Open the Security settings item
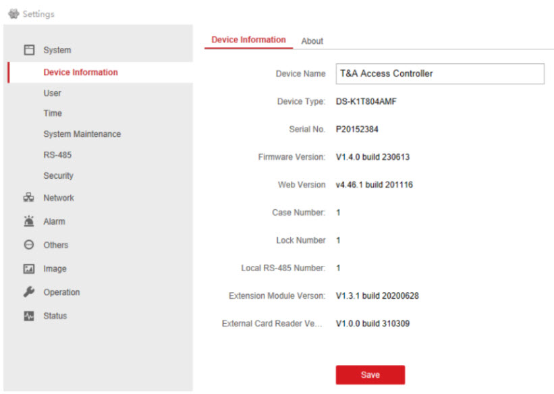The width and height of the screenshot is (554, 394). click(58, 176)
